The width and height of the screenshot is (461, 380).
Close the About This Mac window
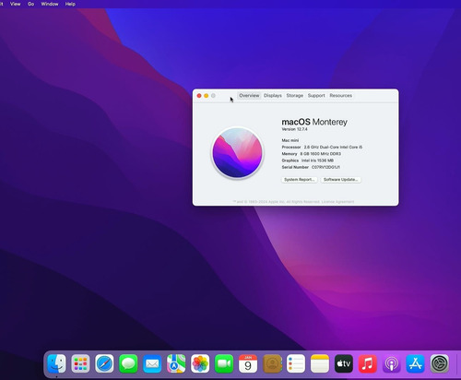tap(199, 96)
